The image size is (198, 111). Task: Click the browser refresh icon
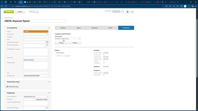click(x=6, y=6)
